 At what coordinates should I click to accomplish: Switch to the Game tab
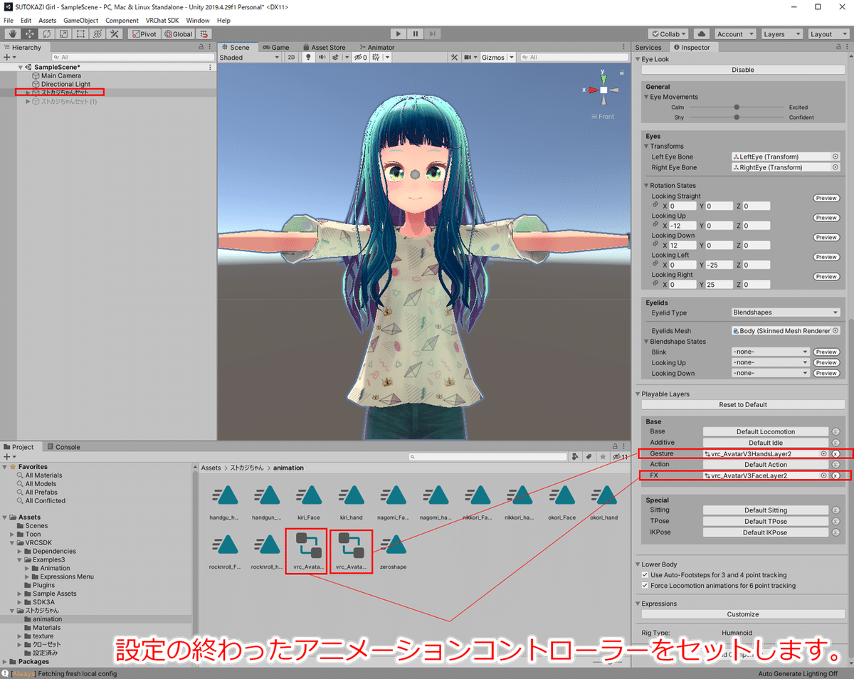coord(275,47)
